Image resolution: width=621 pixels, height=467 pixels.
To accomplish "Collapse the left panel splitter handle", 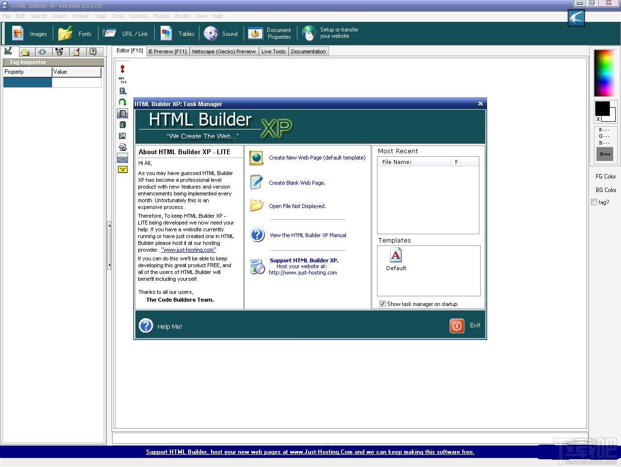I will coord(109,245).
